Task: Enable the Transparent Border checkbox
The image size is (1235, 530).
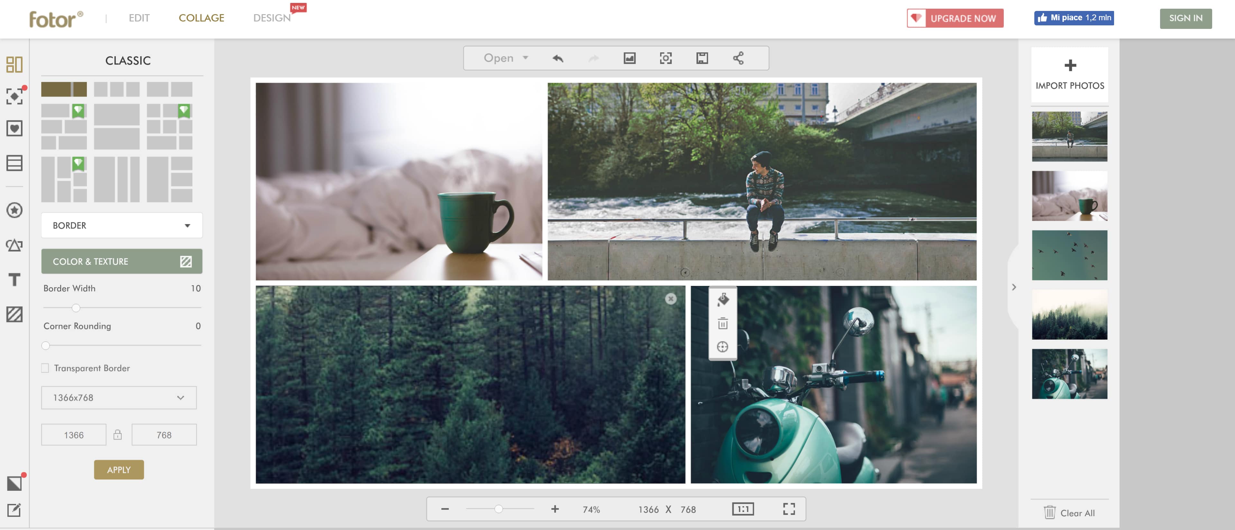Action: 45,368
